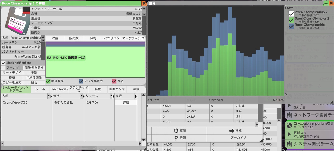Screen dimensions: 334x151
Task: Tick the アーカイ checkbox
Action: [x=3, y=68]
